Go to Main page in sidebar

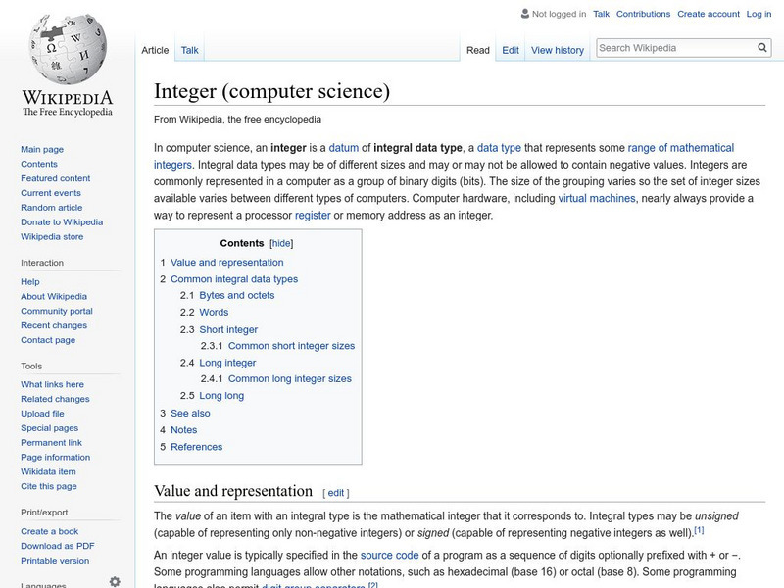point(42,149)
